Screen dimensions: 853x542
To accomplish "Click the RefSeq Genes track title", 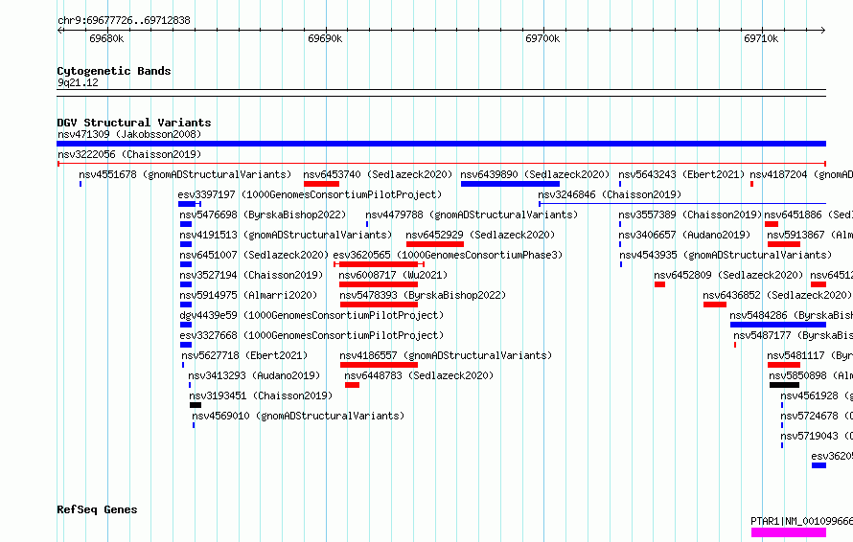I will (97, 510).
